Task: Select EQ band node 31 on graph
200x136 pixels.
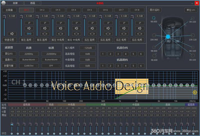Action: pos(192,85)
